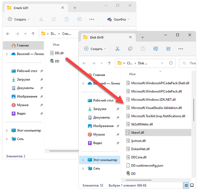This screenshot has width=198, height=190.
Task: Click Rename icon in Crack UZ1 window toolbar
Action: (79, 19)
